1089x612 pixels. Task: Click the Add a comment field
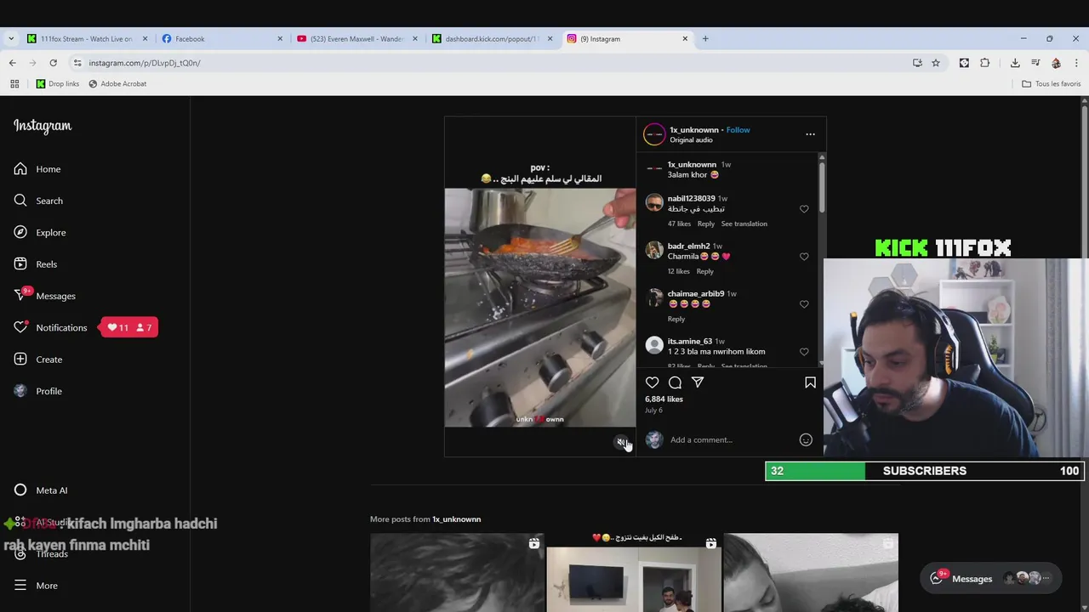coord(732,439)
